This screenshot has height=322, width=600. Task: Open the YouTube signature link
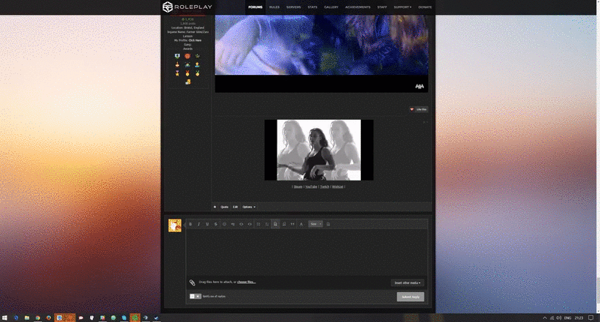(311, 186)
